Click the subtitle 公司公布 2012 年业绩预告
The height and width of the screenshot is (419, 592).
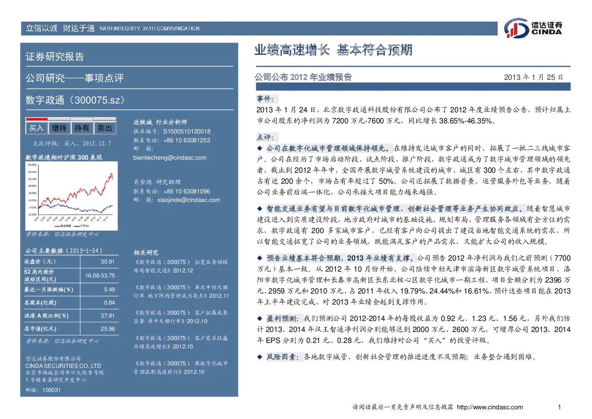(x=303, y=77)
